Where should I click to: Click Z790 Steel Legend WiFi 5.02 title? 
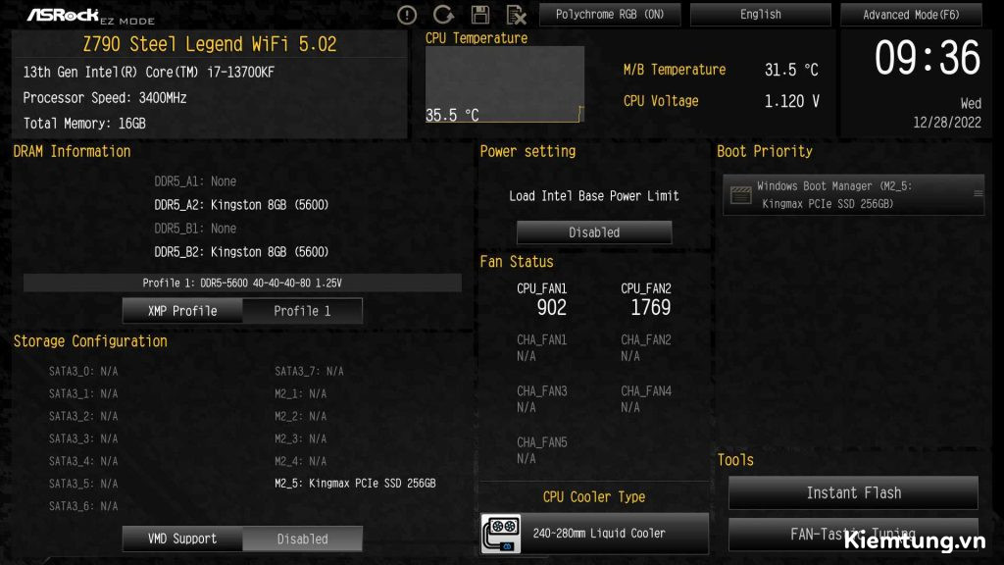tap(210, 44)
